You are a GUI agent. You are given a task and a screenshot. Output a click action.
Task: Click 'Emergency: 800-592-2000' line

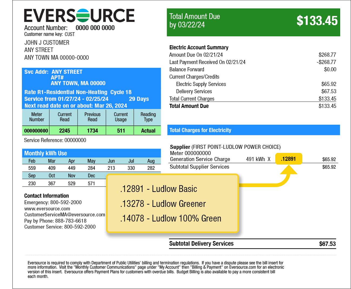tap(53, 203)
